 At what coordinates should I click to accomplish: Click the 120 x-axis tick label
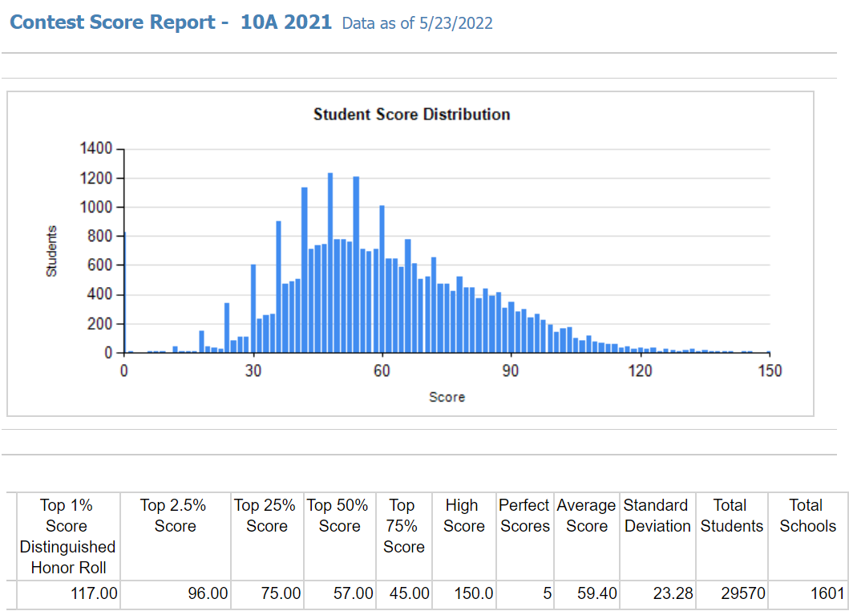640,370
